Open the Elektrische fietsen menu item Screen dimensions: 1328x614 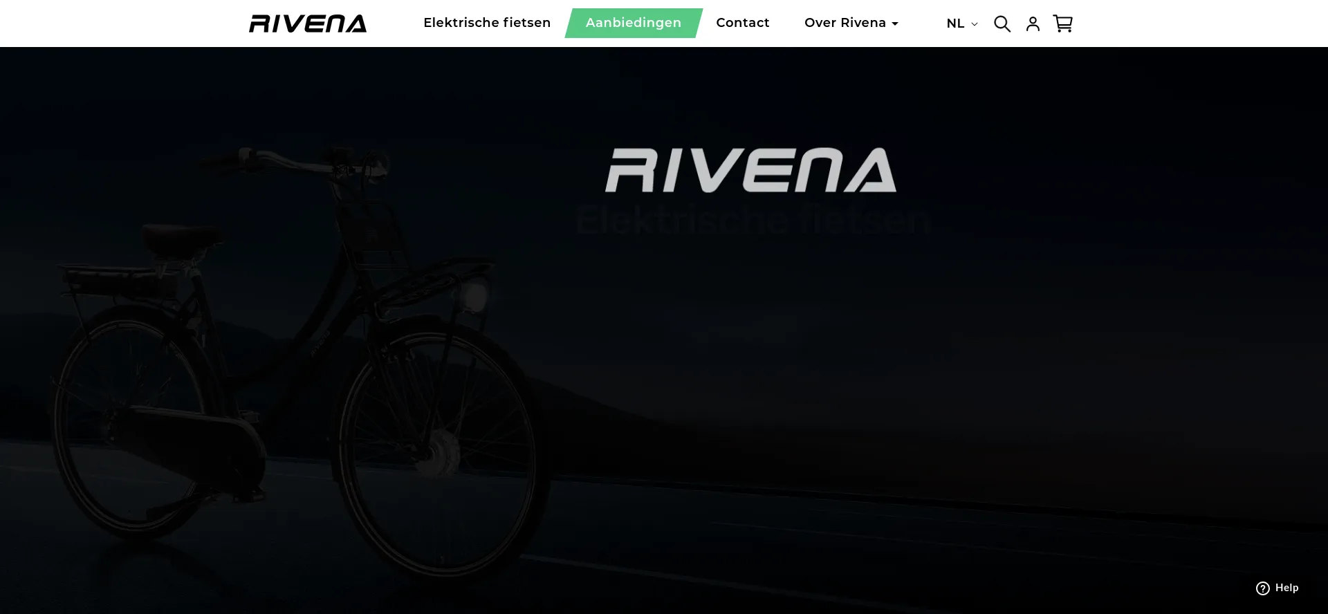pyautogui.click(x=487, y=23)
